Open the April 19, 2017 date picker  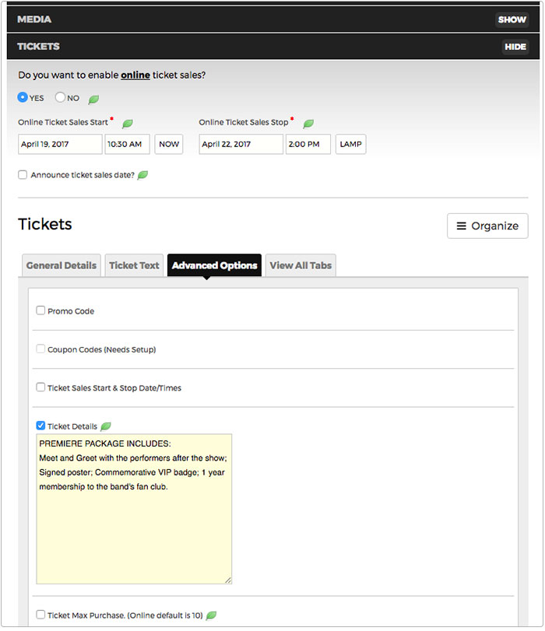pos(60,144)
